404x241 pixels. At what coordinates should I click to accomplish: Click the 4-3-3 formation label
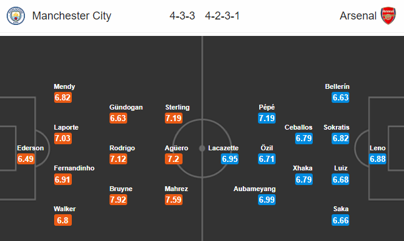point(182,16)
